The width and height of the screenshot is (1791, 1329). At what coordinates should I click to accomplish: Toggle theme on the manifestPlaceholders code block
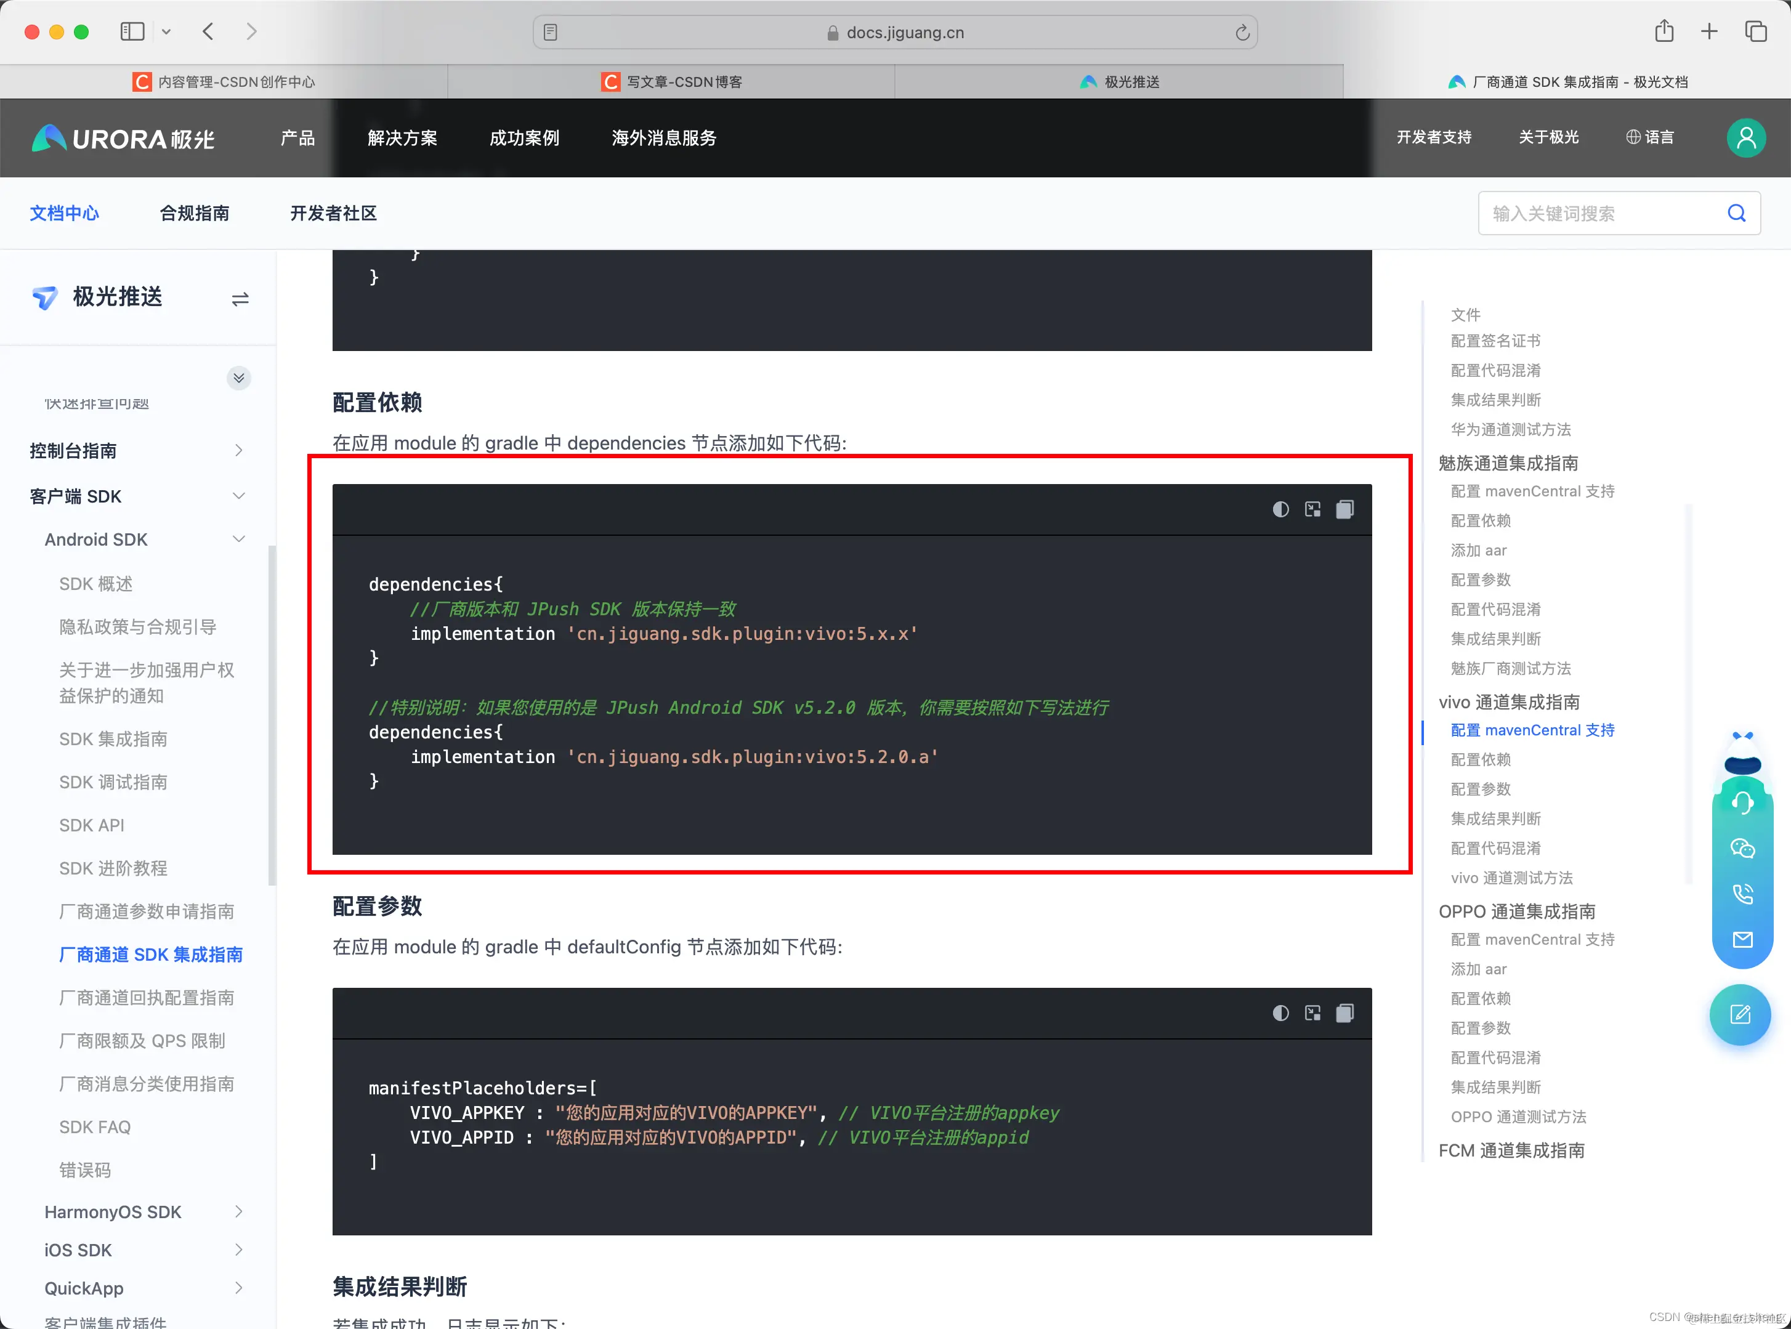(x=1280, y=1013)
